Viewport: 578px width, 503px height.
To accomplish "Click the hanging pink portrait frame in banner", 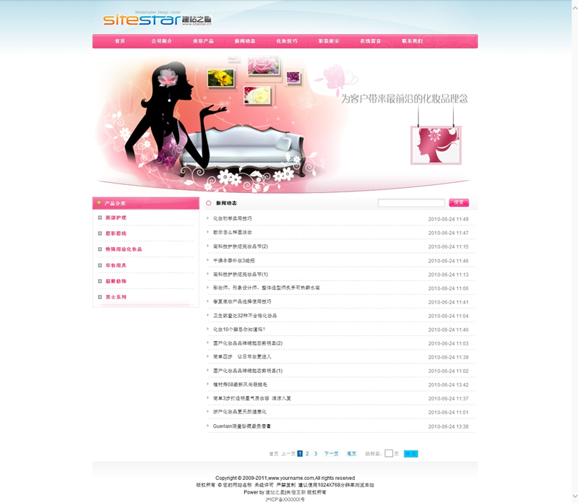I will (436, 145).
